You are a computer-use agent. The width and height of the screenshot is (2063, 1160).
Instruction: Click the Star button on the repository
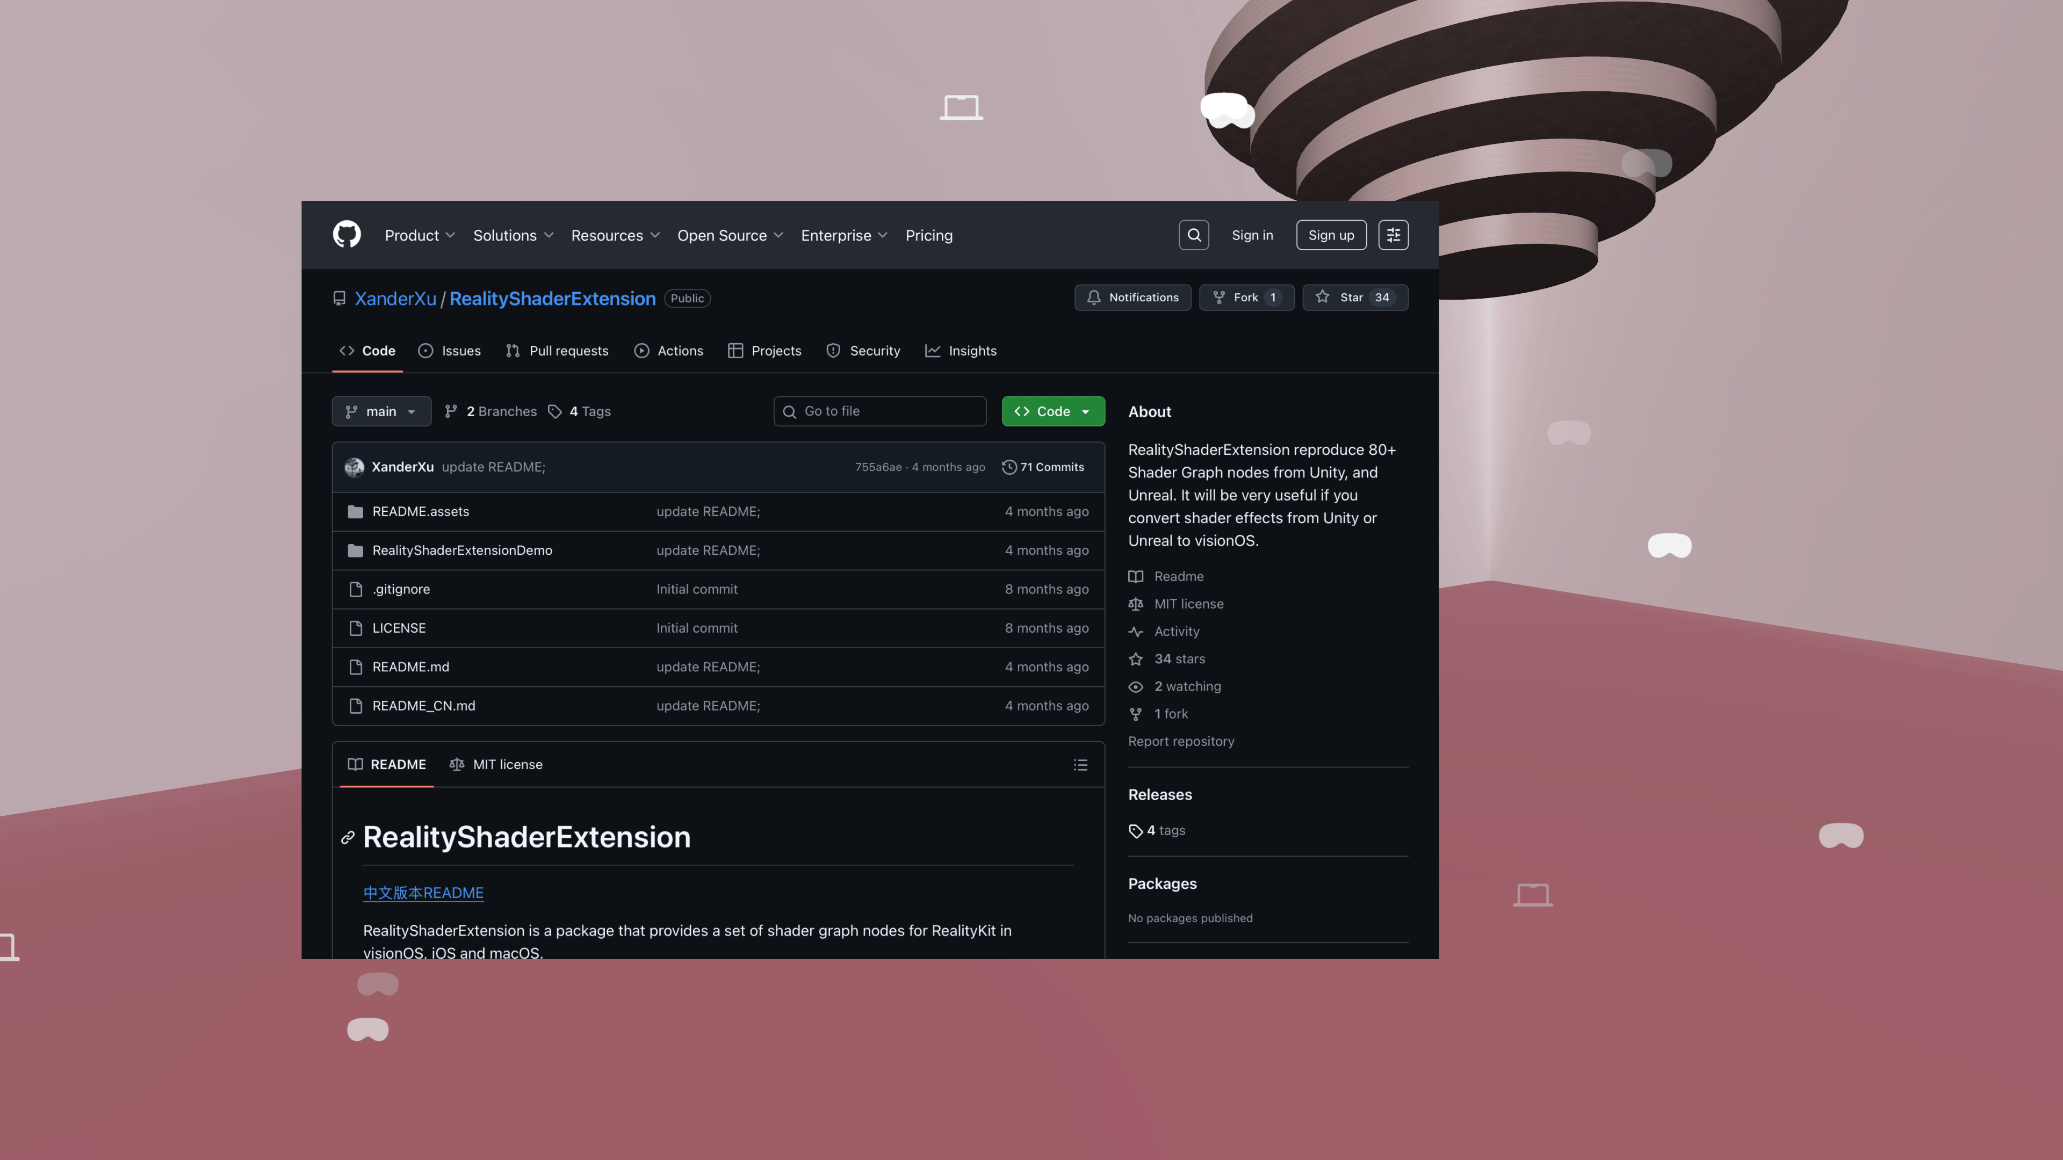(1355, 297)
